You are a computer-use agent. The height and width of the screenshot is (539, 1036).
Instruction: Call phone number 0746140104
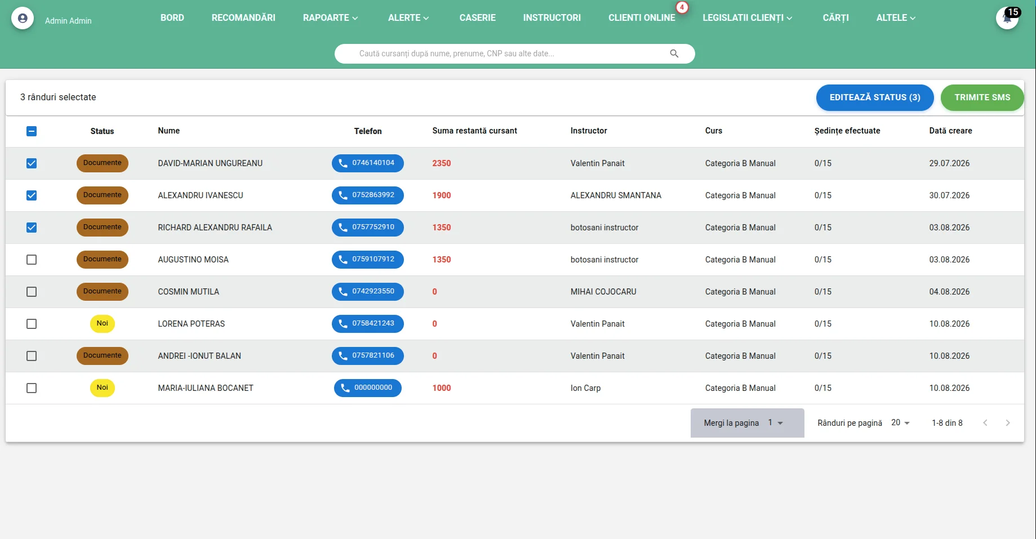pyautogui.click(x=368, y=163)
